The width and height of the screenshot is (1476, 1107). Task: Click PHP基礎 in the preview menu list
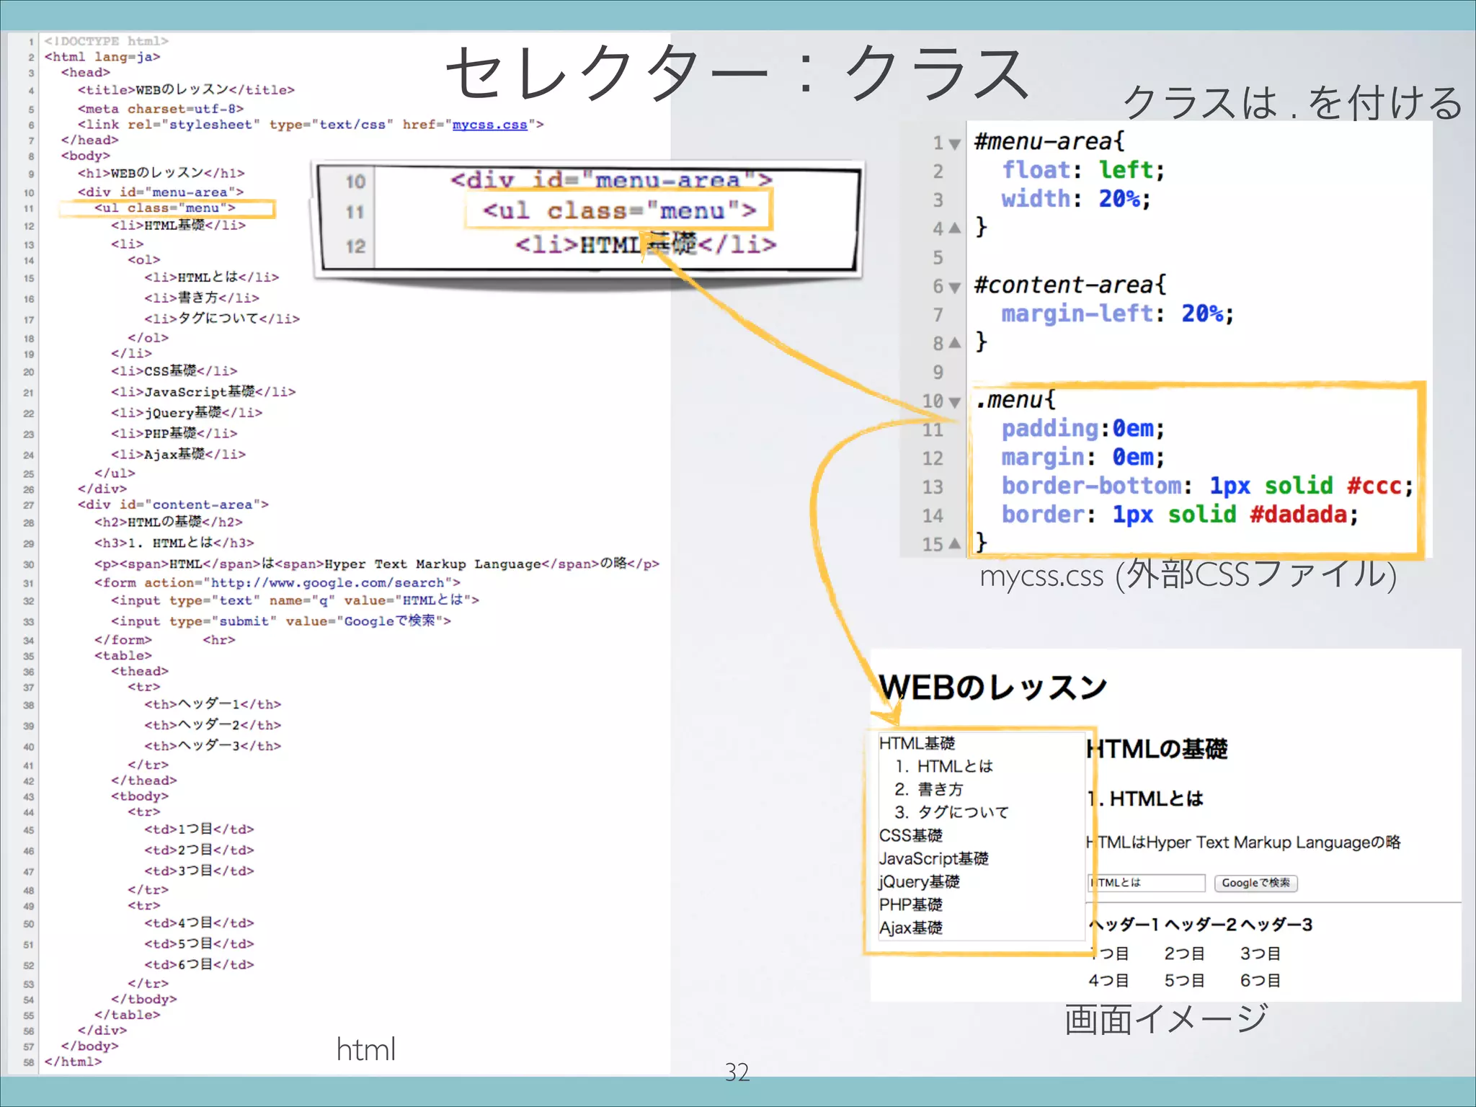pos(910,904)
